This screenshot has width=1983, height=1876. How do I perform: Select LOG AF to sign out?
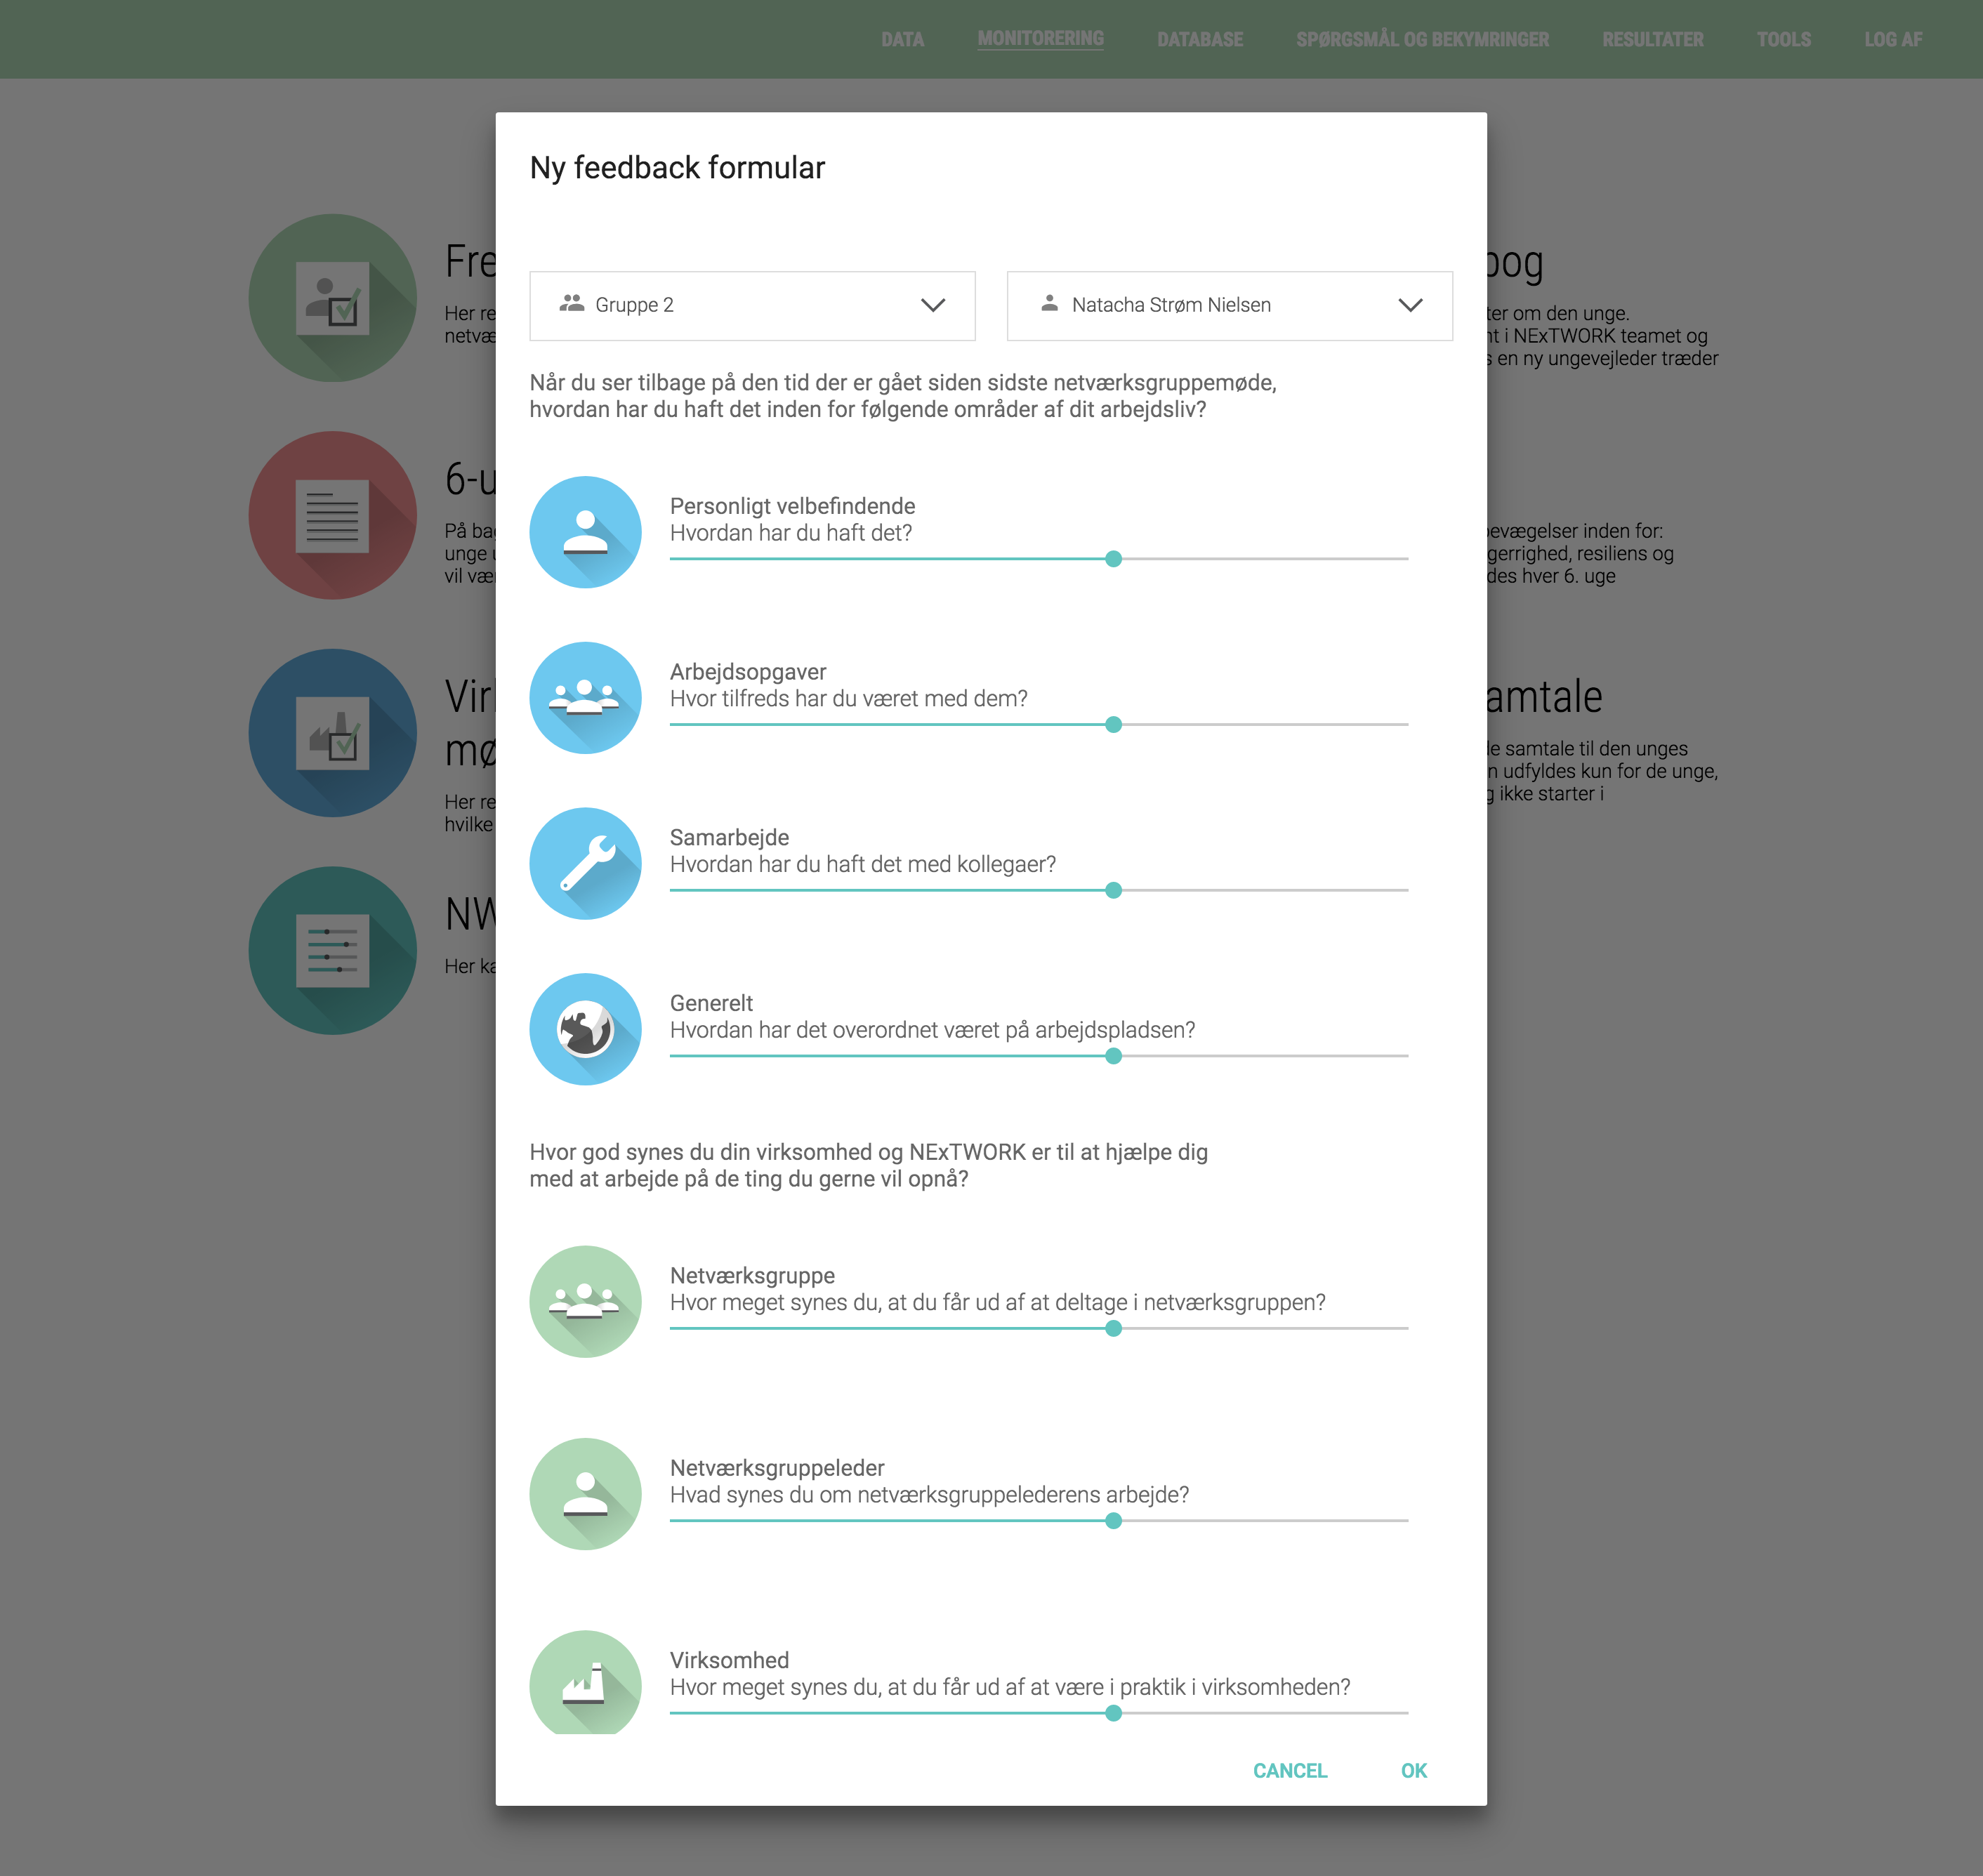pos(1893,40)
